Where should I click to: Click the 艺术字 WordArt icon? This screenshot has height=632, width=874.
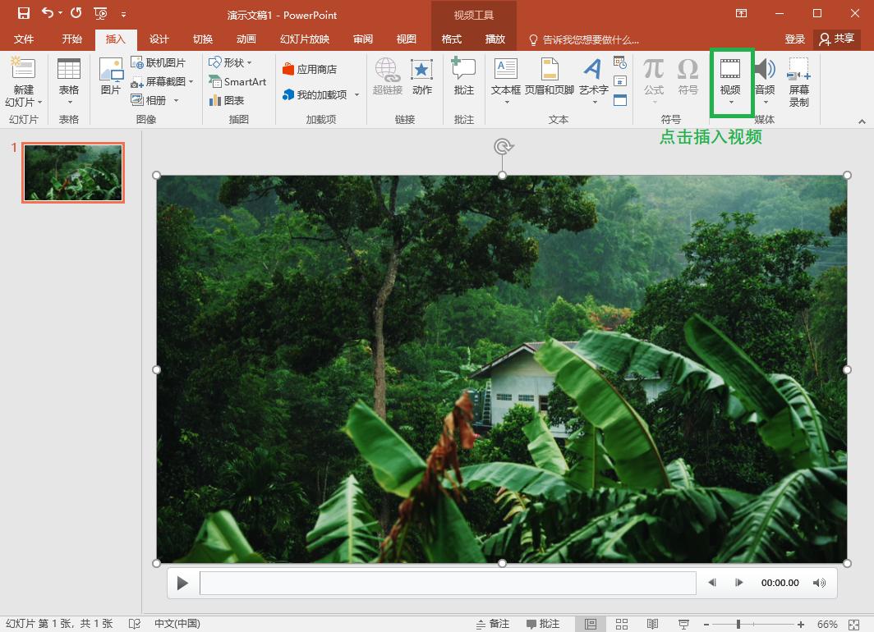click(593, 70)
